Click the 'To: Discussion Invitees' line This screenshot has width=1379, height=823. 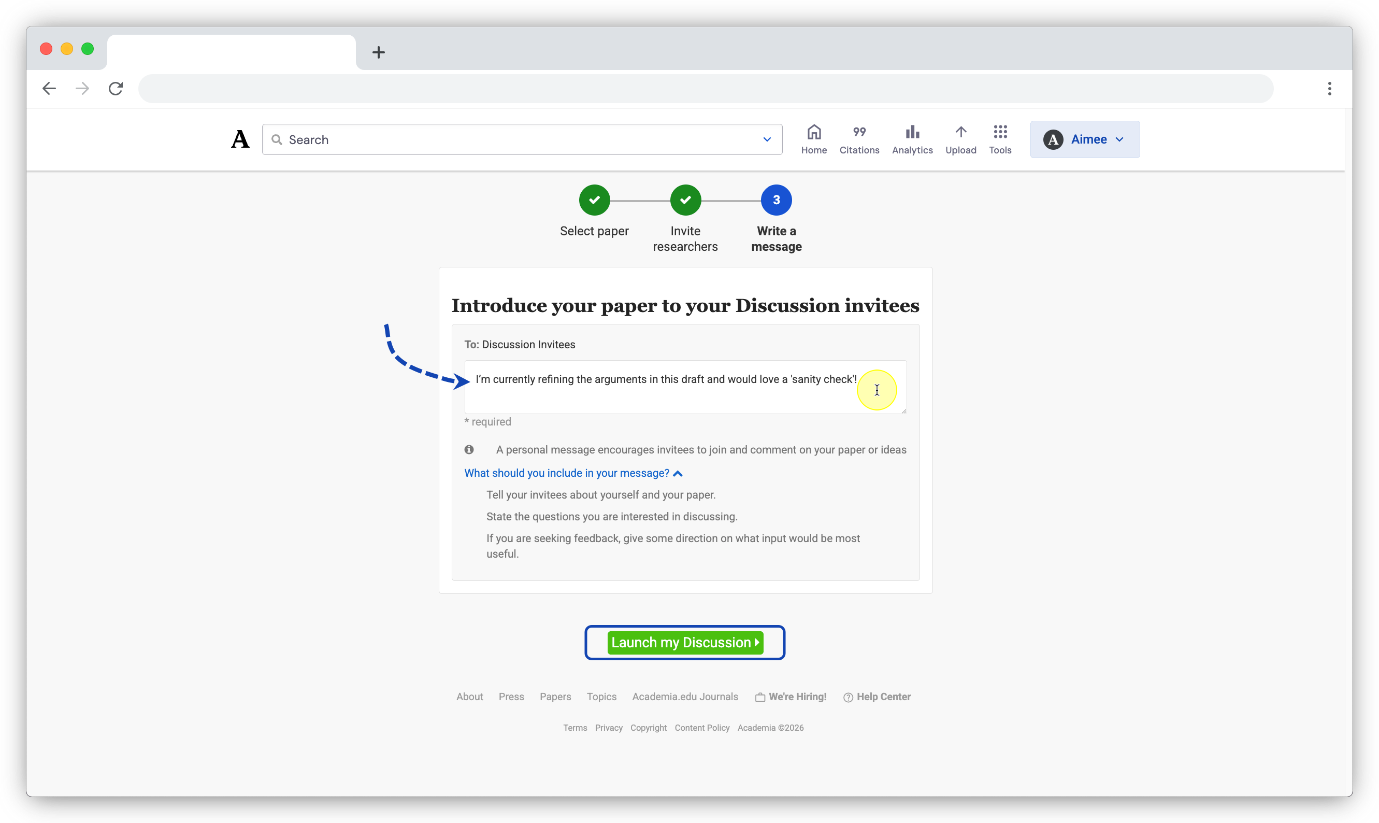pyautogui.click(x=520, y=345)
